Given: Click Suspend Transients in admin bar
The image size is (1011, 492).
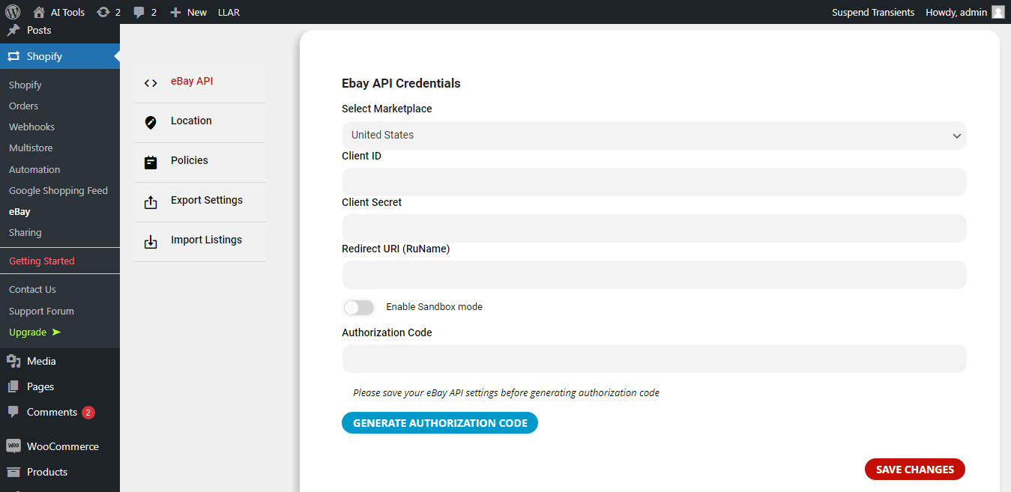Looking at the screenshot, I should 873,12.
